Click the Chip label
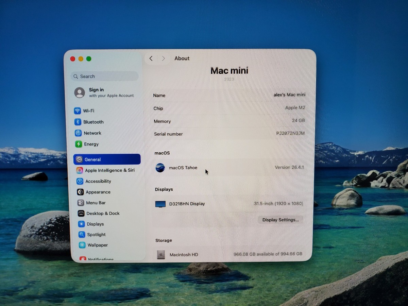Screen dimensions: 408x306 (x=158, y=108)
